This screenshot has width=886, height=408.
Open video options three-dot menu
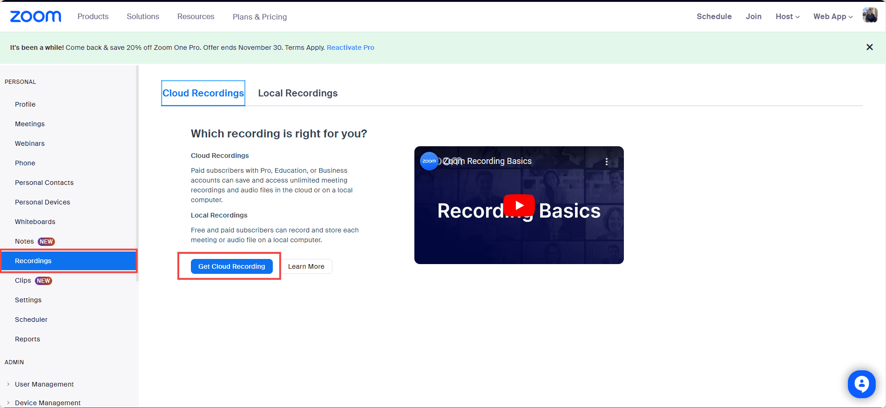pyautogui.click(x=606, y=162)
